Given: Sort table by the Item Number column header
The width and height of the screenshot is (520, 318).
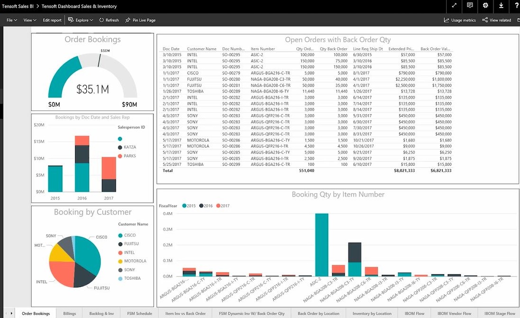Looking at the screenshot, I should (263, 49).
